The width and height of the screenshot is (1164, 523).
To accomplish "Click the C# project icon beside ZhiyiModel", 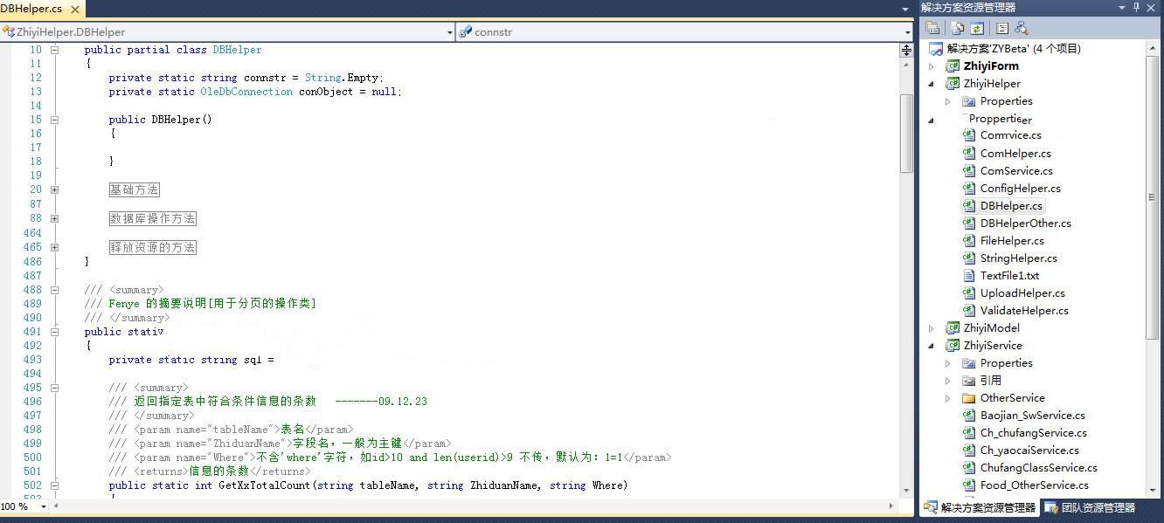I will point(952,328).
